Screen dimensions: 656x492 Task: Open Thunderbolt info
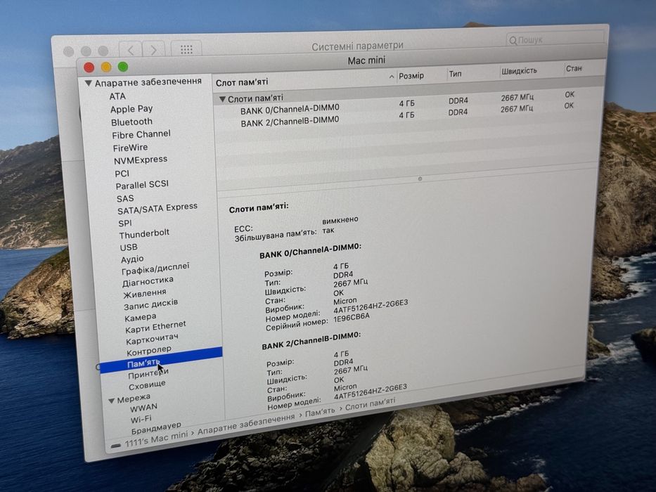point(144,233)
